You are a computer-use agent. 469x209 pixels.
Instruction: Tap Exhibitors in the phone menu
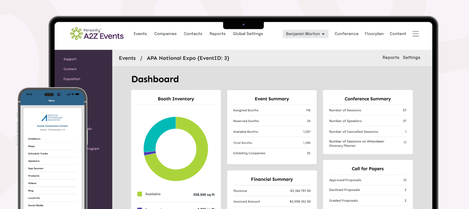[52, 139]
